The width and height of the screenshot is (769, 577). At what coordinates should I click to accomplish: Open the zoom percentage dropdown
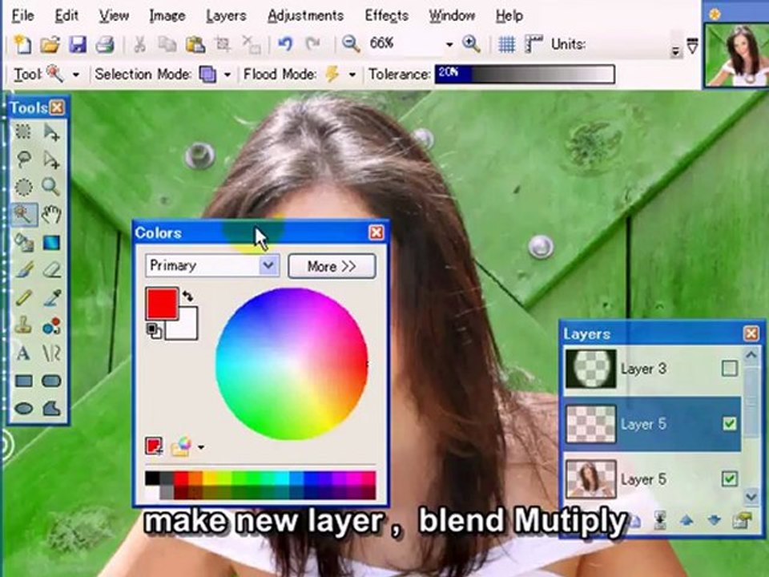coord(449,45)
